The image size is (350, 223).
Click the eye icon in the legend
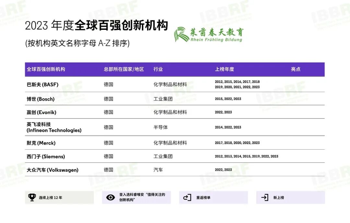(x=111, y=197)
